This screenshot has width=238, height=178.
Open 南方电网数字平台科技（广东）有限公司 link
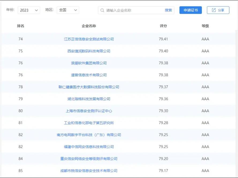[89, 135]
